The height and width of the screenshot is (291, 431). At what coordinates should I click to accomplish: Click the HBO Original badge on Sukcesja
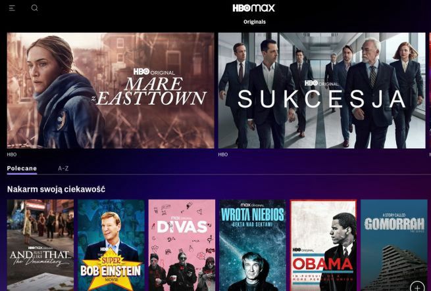pyautogui.click(x=321, y=83)
